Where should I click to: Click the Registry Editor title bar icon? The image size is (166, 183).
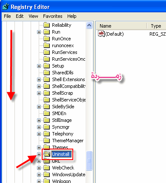6,7
